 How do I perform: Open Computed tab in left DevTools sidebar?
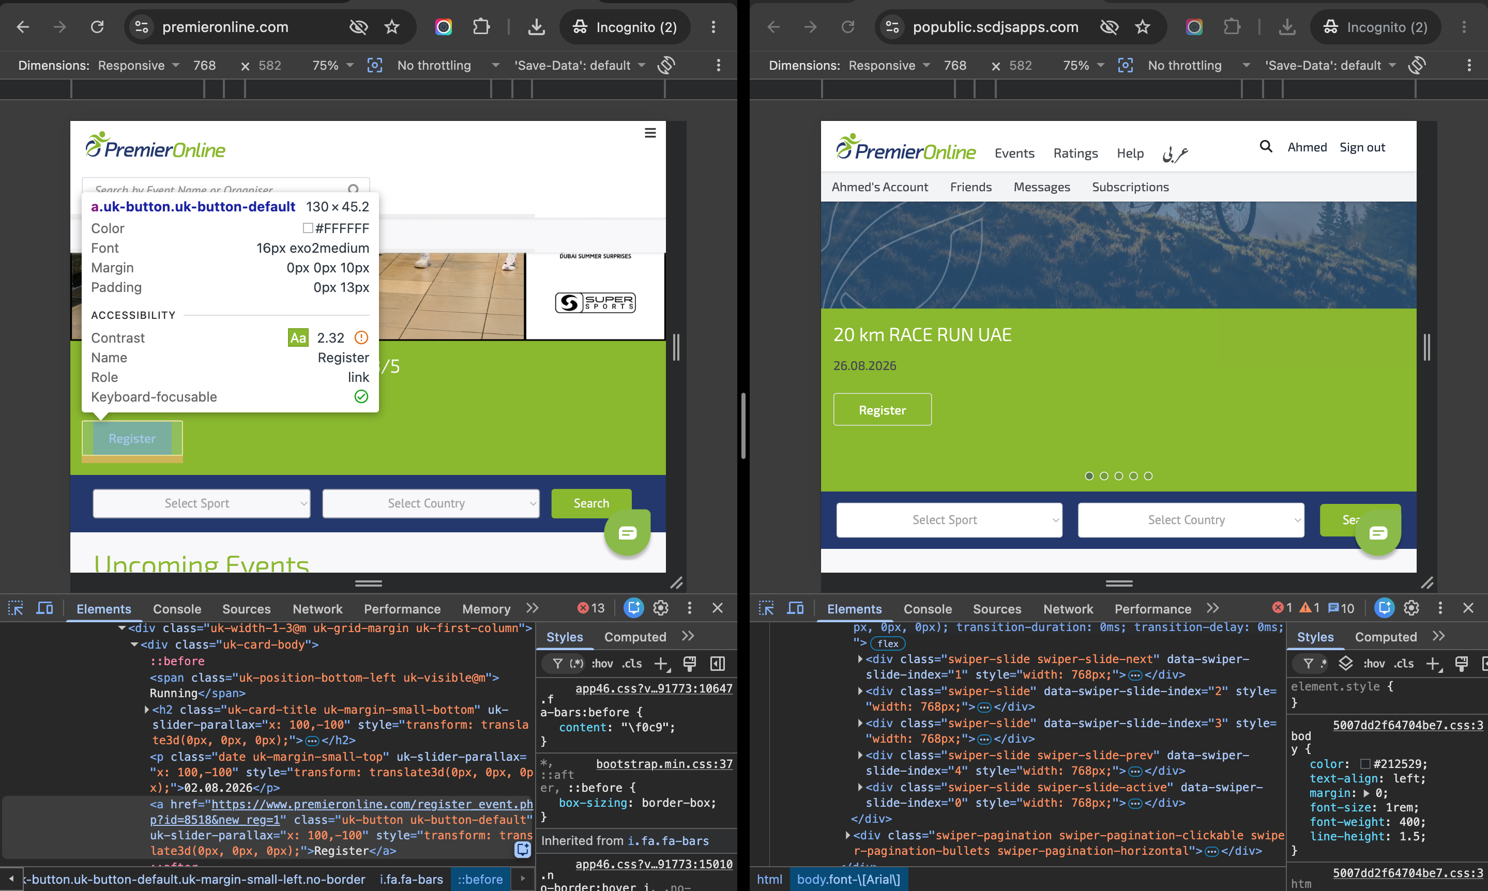click(x=635, y=637)
